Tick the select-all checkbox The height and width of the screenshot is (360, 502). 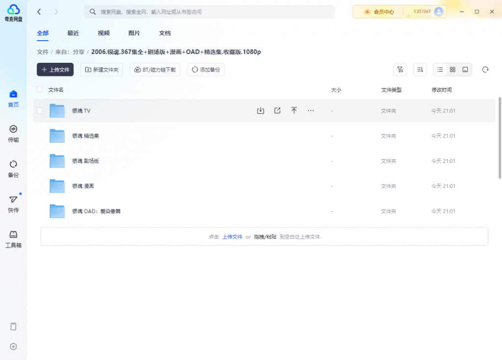40,89
